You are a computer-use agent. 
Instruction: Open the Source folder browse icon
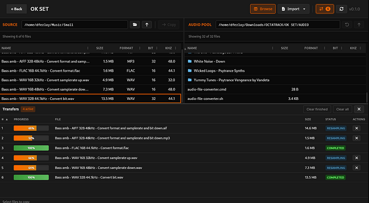pos(135,25)
